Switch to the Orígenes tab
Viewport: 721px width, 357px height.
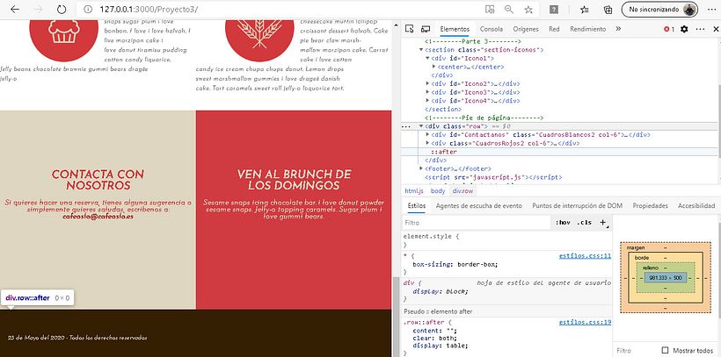[526, 29]
